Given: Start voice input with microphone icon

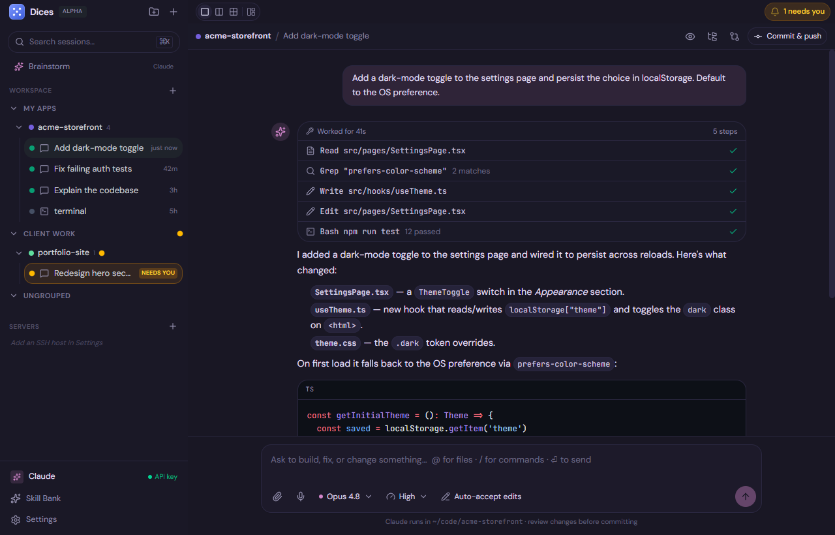Looking at the screenshot, I should [301, 497].
